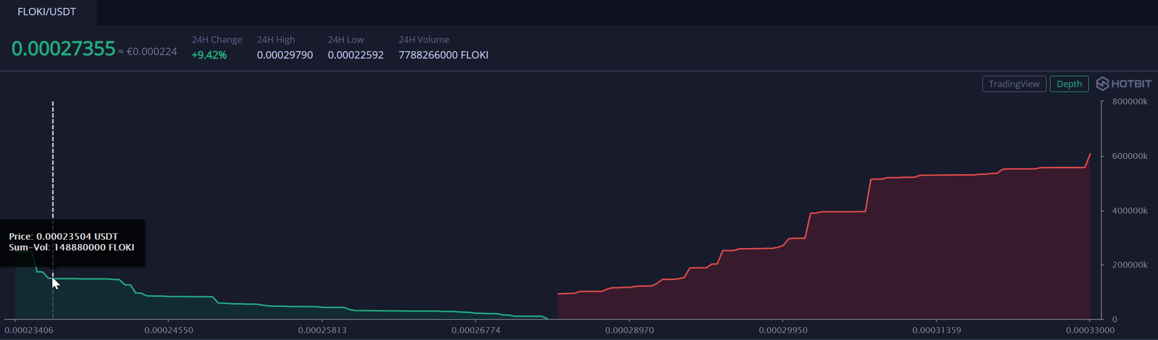1158x340 pixels.
Task: Click the 24H Volume 7788266000 FLOKI figure
Action: pyautogui.click(x=443, y=55)
